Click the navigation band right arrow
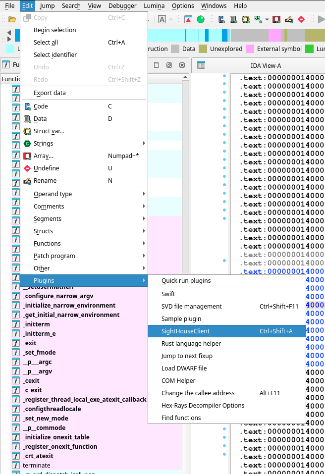The width and height of the screenshot is (325, 474). click(9, 39)
